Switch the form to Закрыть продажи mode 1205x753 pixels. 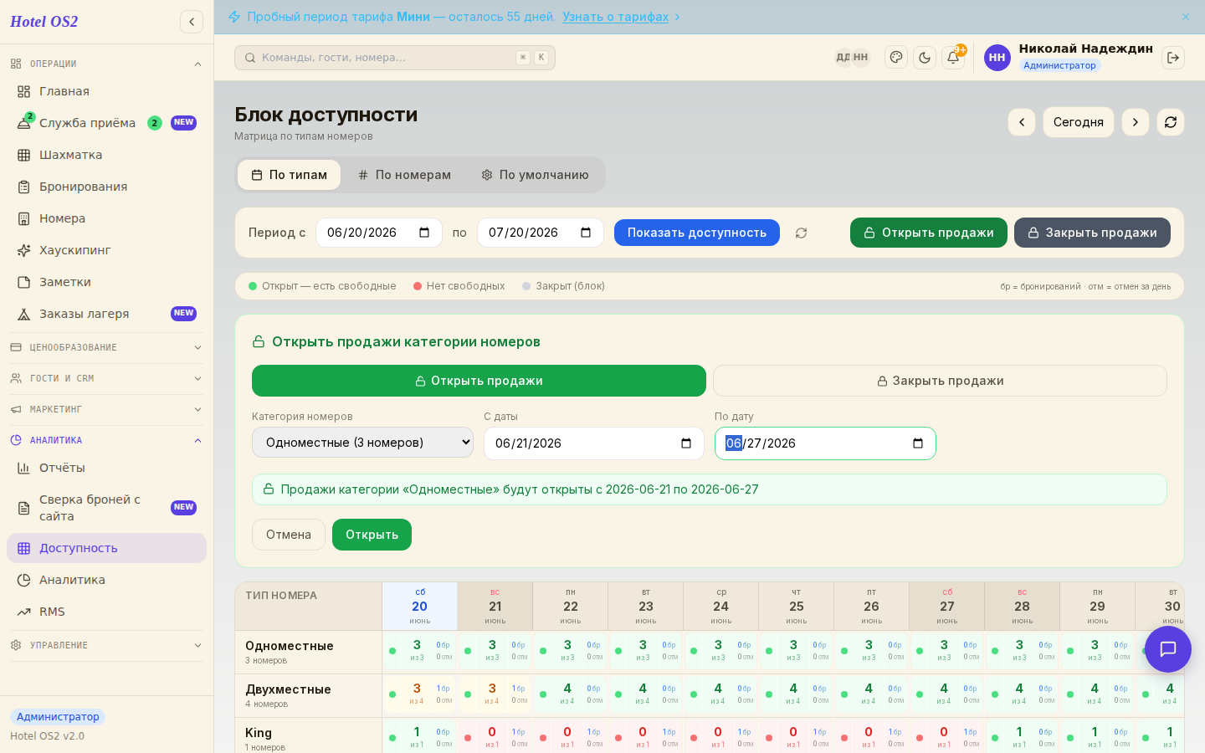(x=940, y=381)
